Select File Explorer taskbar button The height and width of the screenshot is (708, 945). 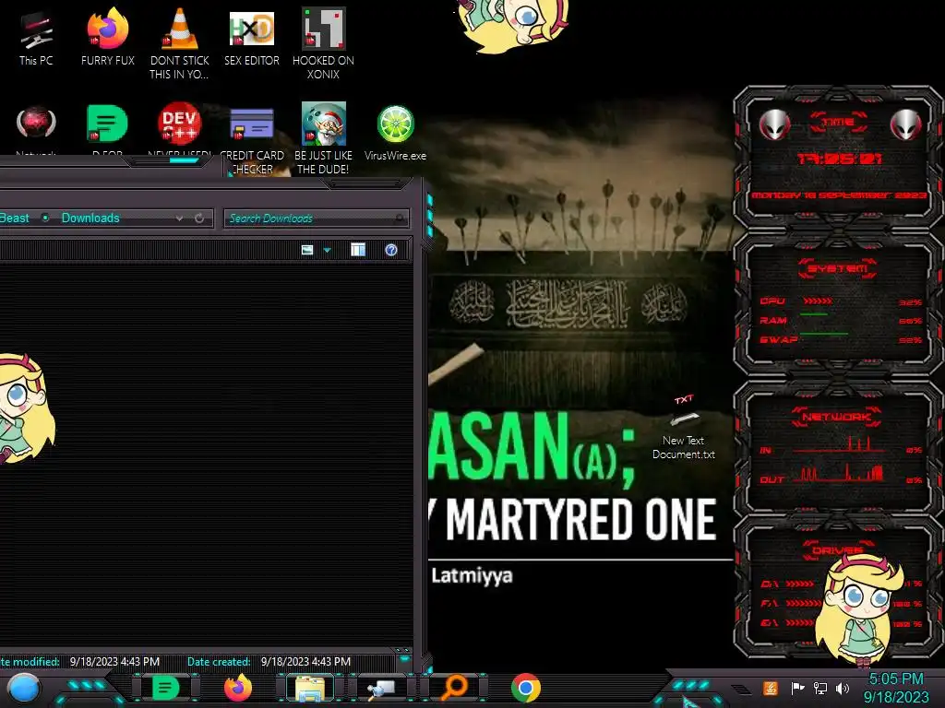[x=310, y=688]
